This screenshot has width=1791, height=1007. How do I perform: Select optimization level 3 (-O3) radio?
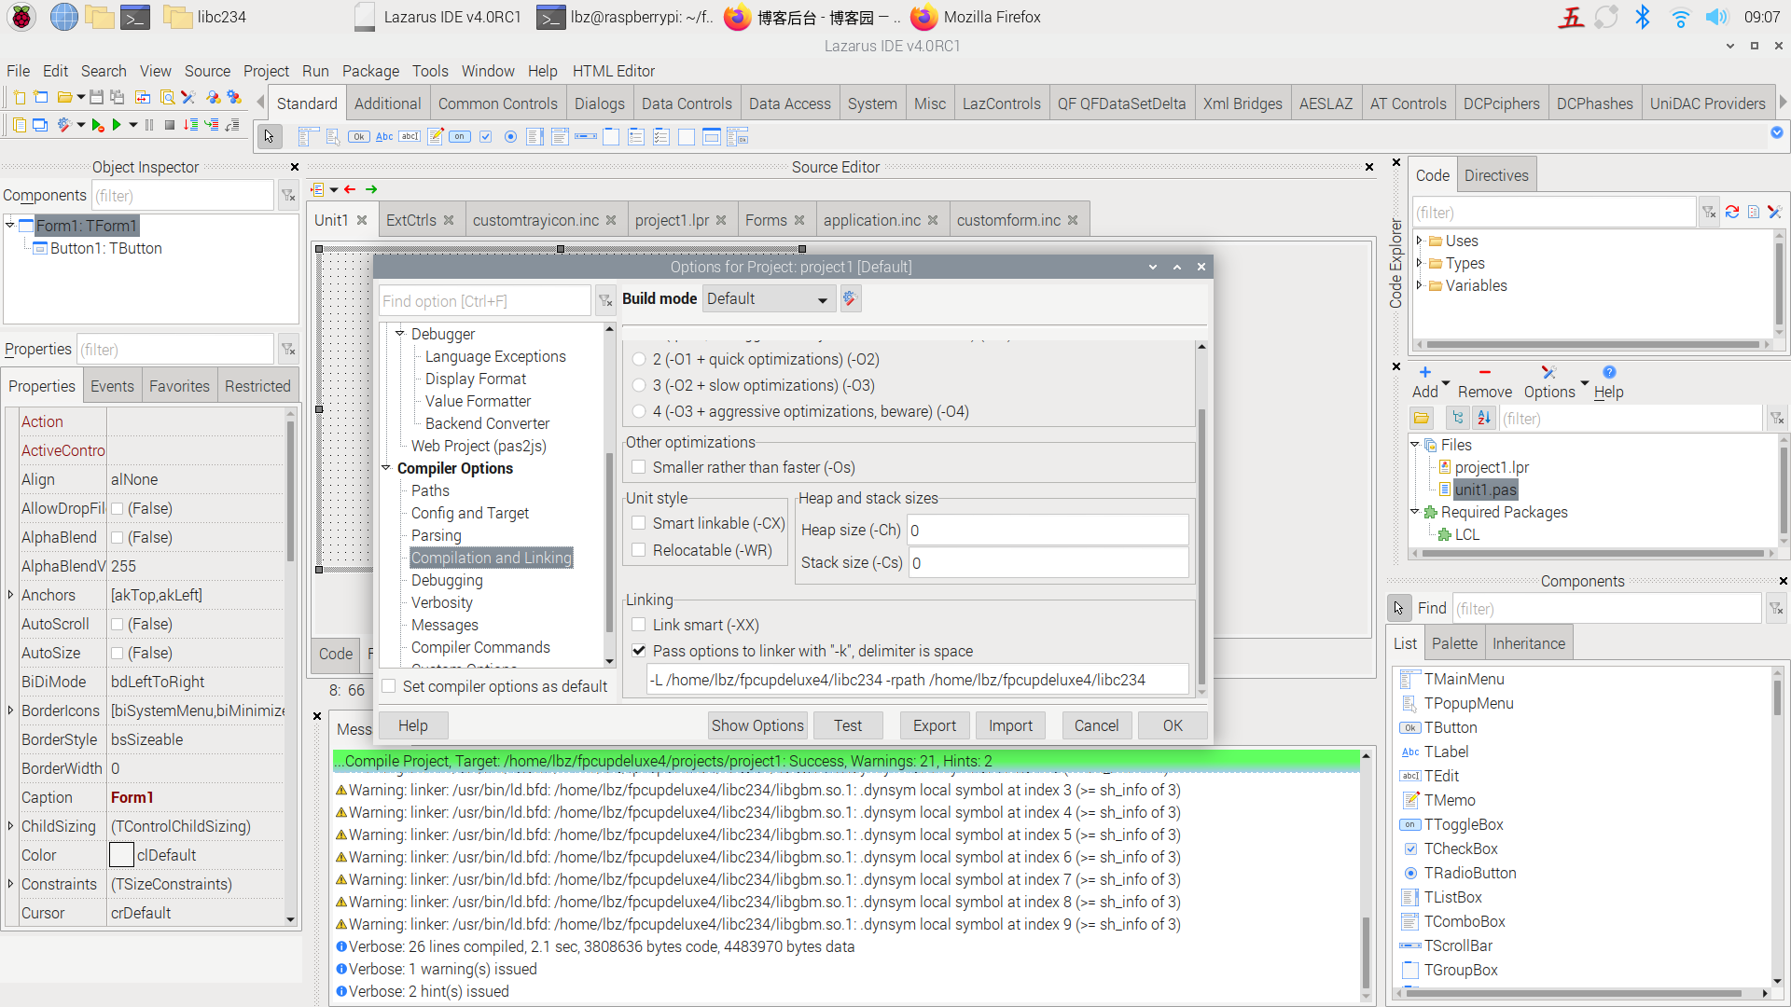click(x=639, y=385)
